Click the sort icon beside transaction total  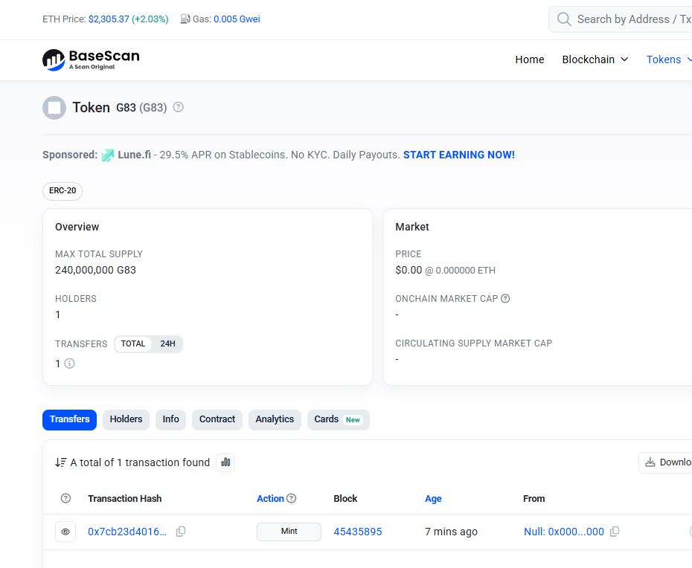[60, 462]
